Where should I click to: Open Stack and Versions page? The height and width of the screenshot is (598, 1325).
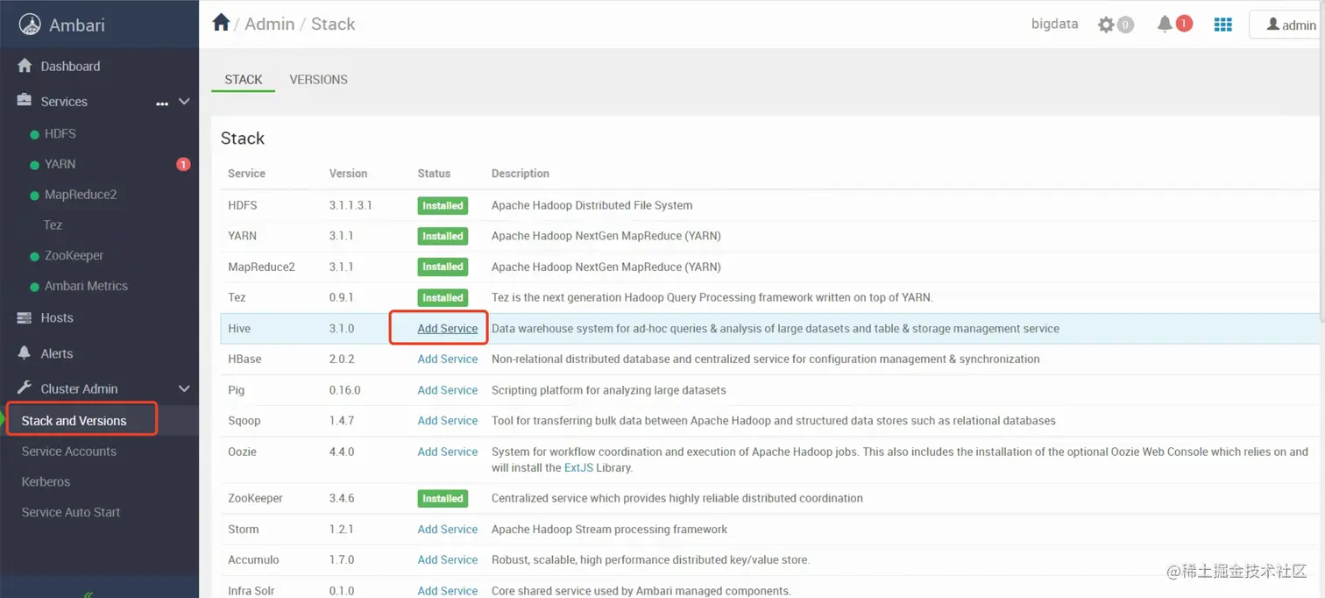(74, 420)
